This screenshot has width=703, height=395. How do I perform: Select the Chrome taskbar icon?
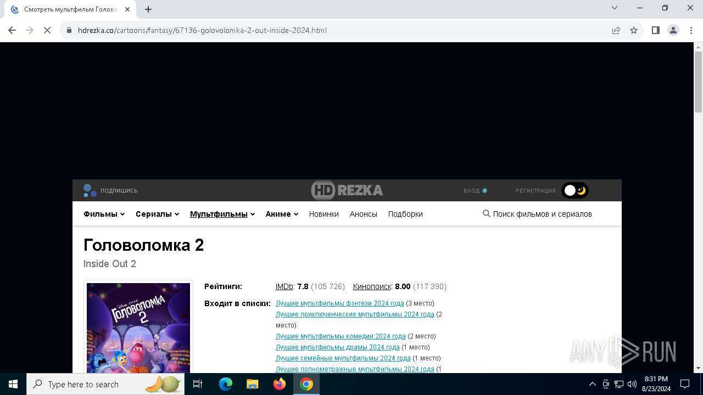[306, 384]
